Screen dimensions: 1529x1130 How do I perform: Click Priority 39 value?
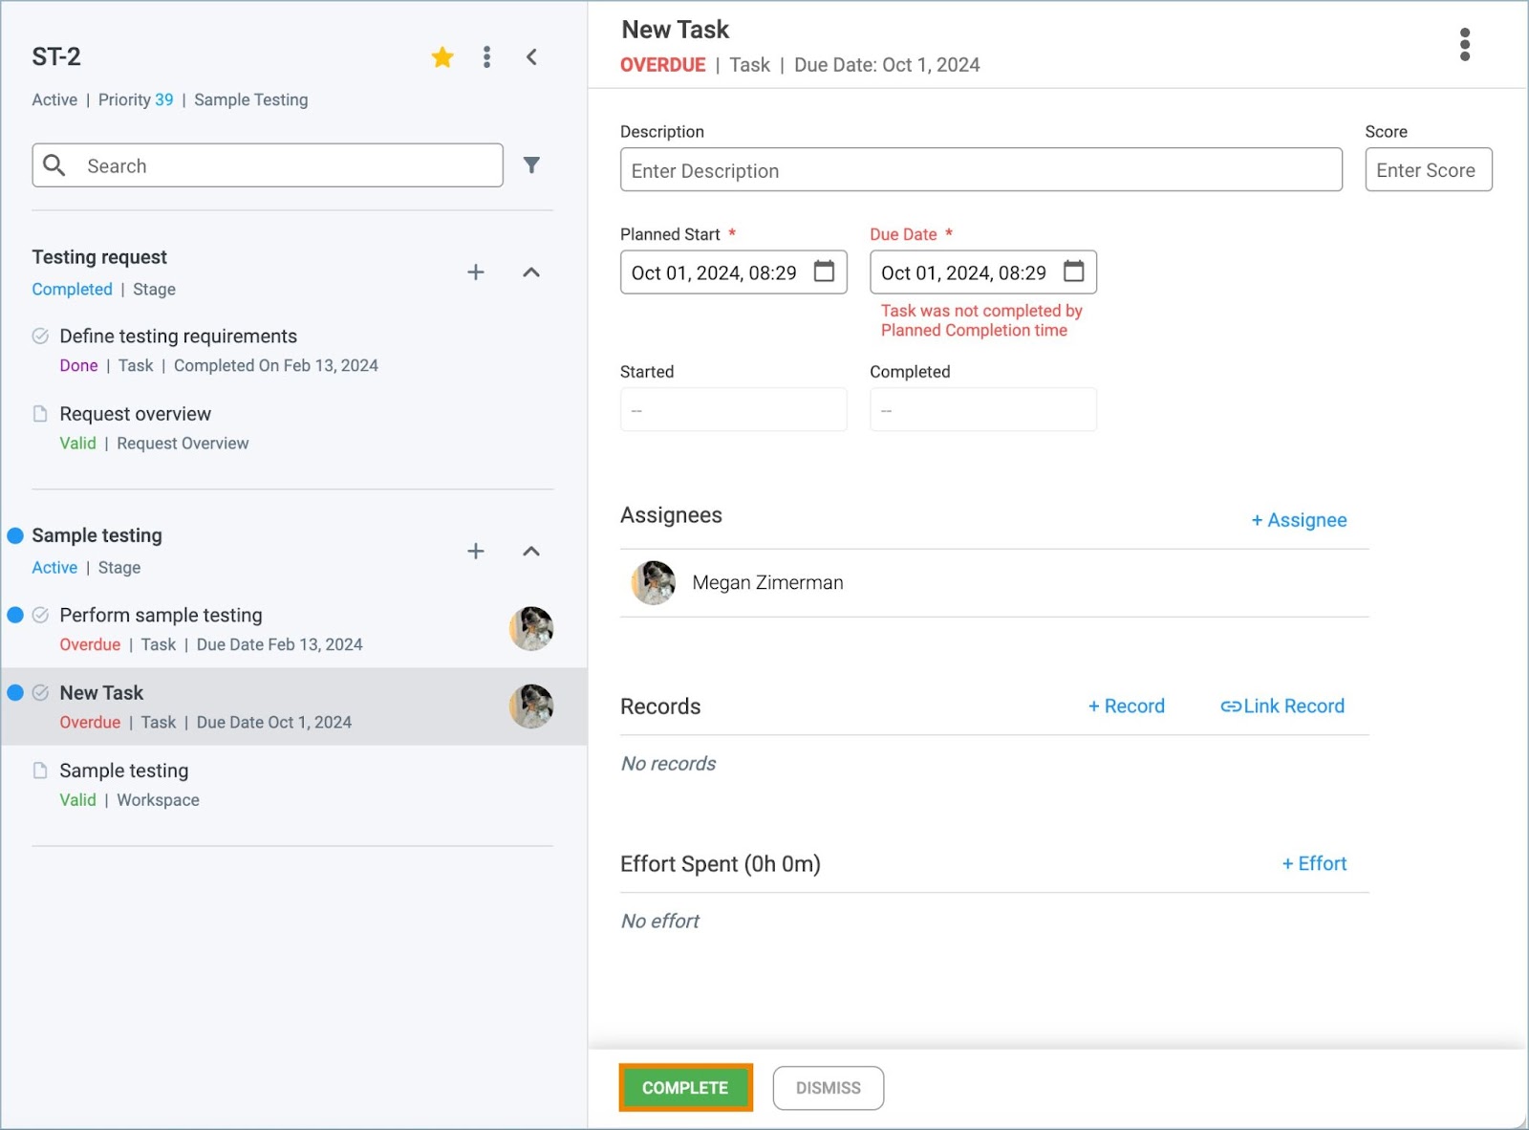click(x=164, y=99)
